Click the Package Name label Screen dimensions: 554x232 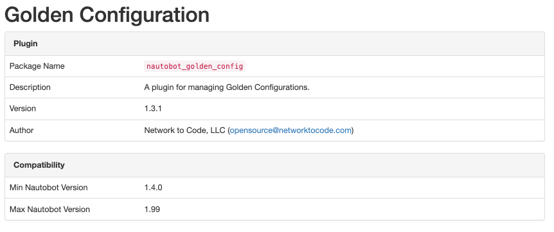pos(37,66)
